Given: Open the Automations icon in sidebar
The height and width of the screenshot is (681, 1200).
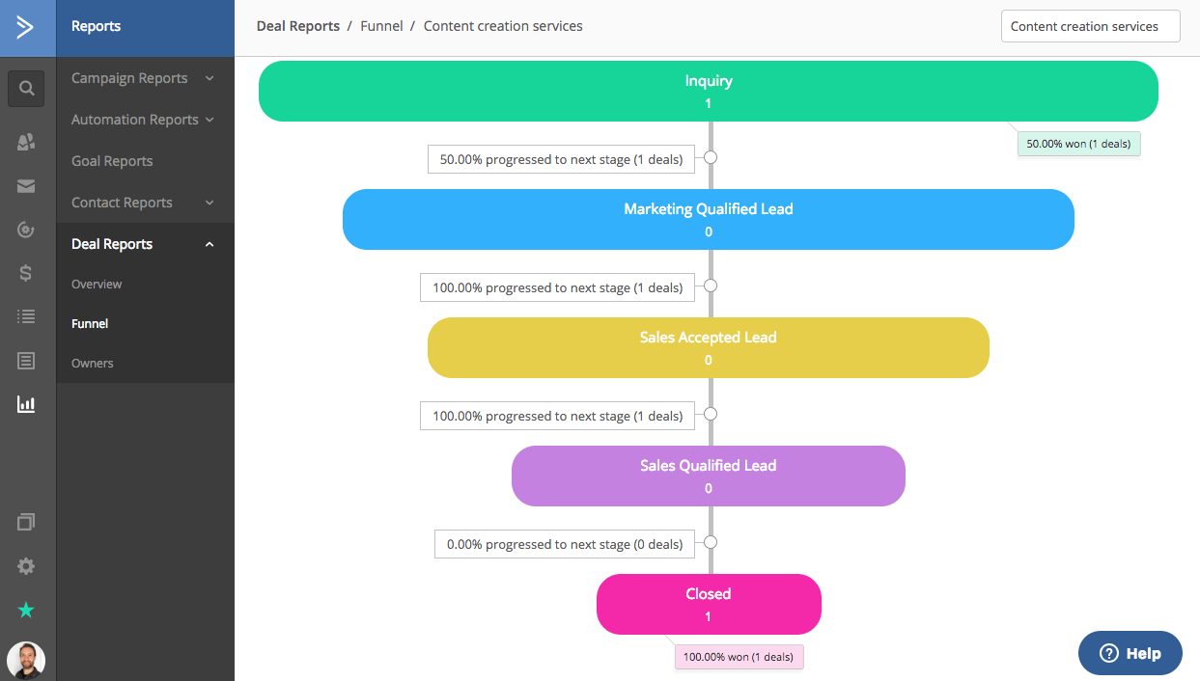Looking at the screenshot, I should pyautogui.click(x=27, y=230).
